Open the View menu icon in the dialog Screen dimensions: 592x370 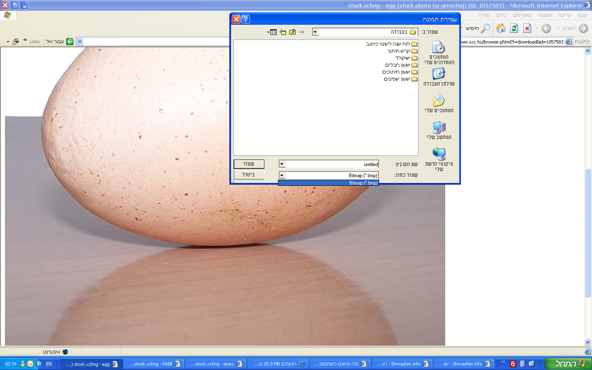(273, 32)
